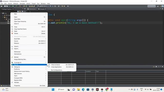Viewport: 164px width, 92px height.
Task: Click Collapse All icon in Package Explorer
Action: 18,11
